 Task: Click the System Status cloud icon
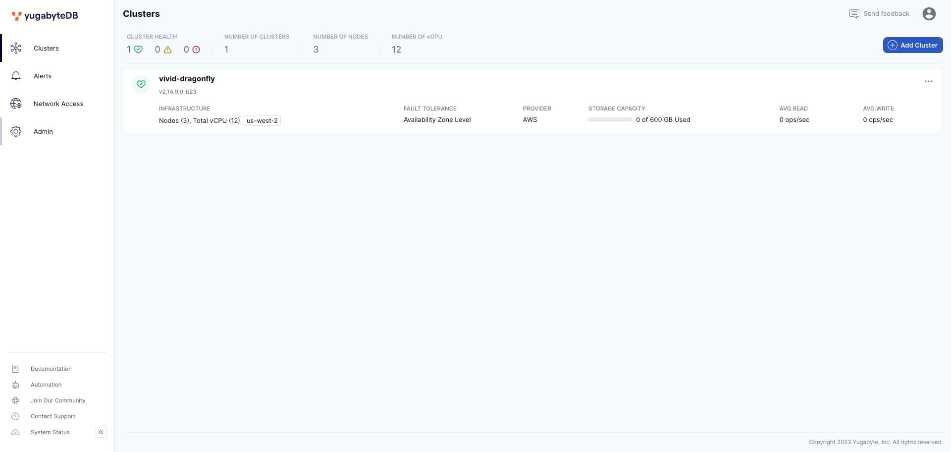15,432
